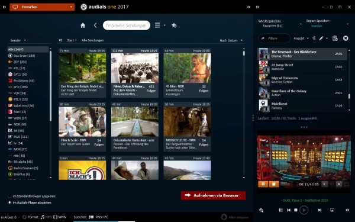The width and height of the screenshot is (355, 222).
Task: Select Im Standardbrowser abspielen radio button
Action: pyautogui.click(x=9, y=196)
